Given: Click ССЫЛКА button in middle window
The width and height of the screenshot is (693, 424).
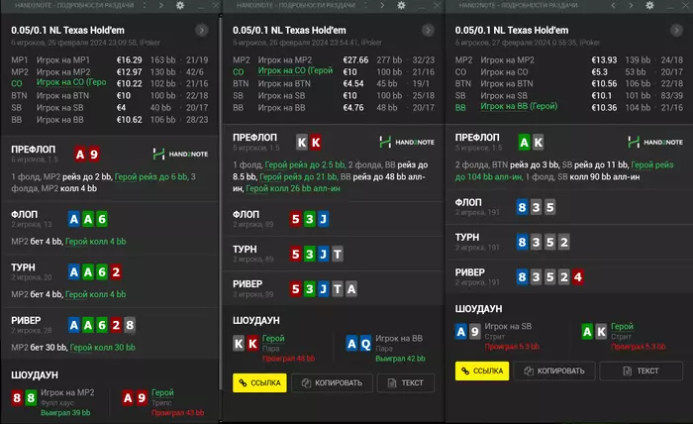Looking at the screenshot, I should tap(259, 382).
